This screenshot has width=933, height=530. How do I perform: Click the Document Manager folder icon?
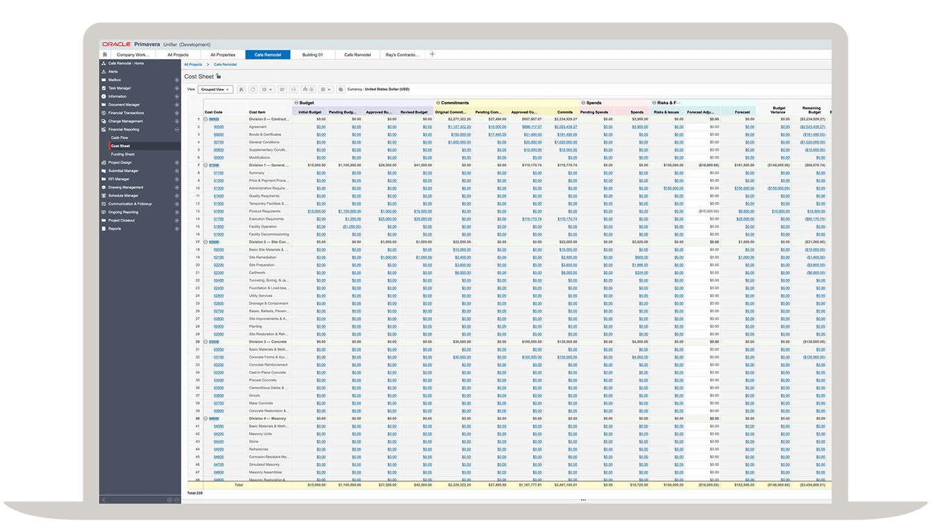click(104, 105)
